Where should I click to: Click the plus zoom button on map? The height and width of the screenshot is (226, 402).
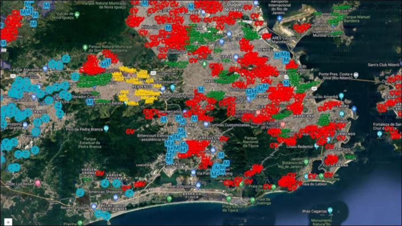point(8,222)
